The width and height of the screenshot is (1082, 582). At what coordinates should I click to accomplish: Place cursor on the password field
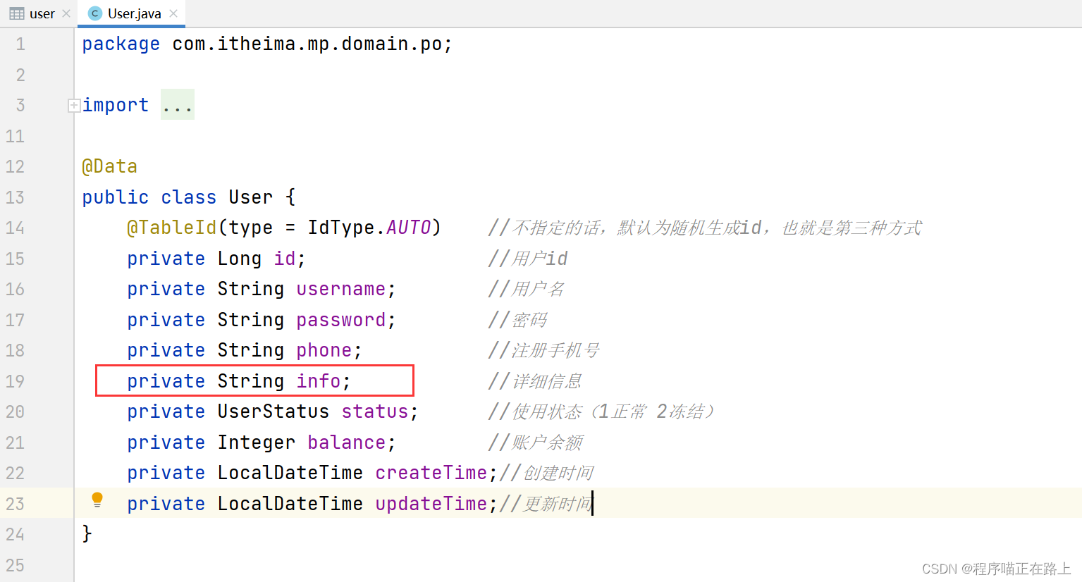pyautogui.click(x=341, y=320)
